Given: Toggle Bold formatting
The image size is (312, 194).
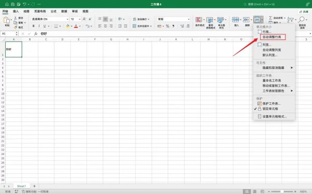Looking at the screenshot, I should pyautogui.click(x=33, y=26).
